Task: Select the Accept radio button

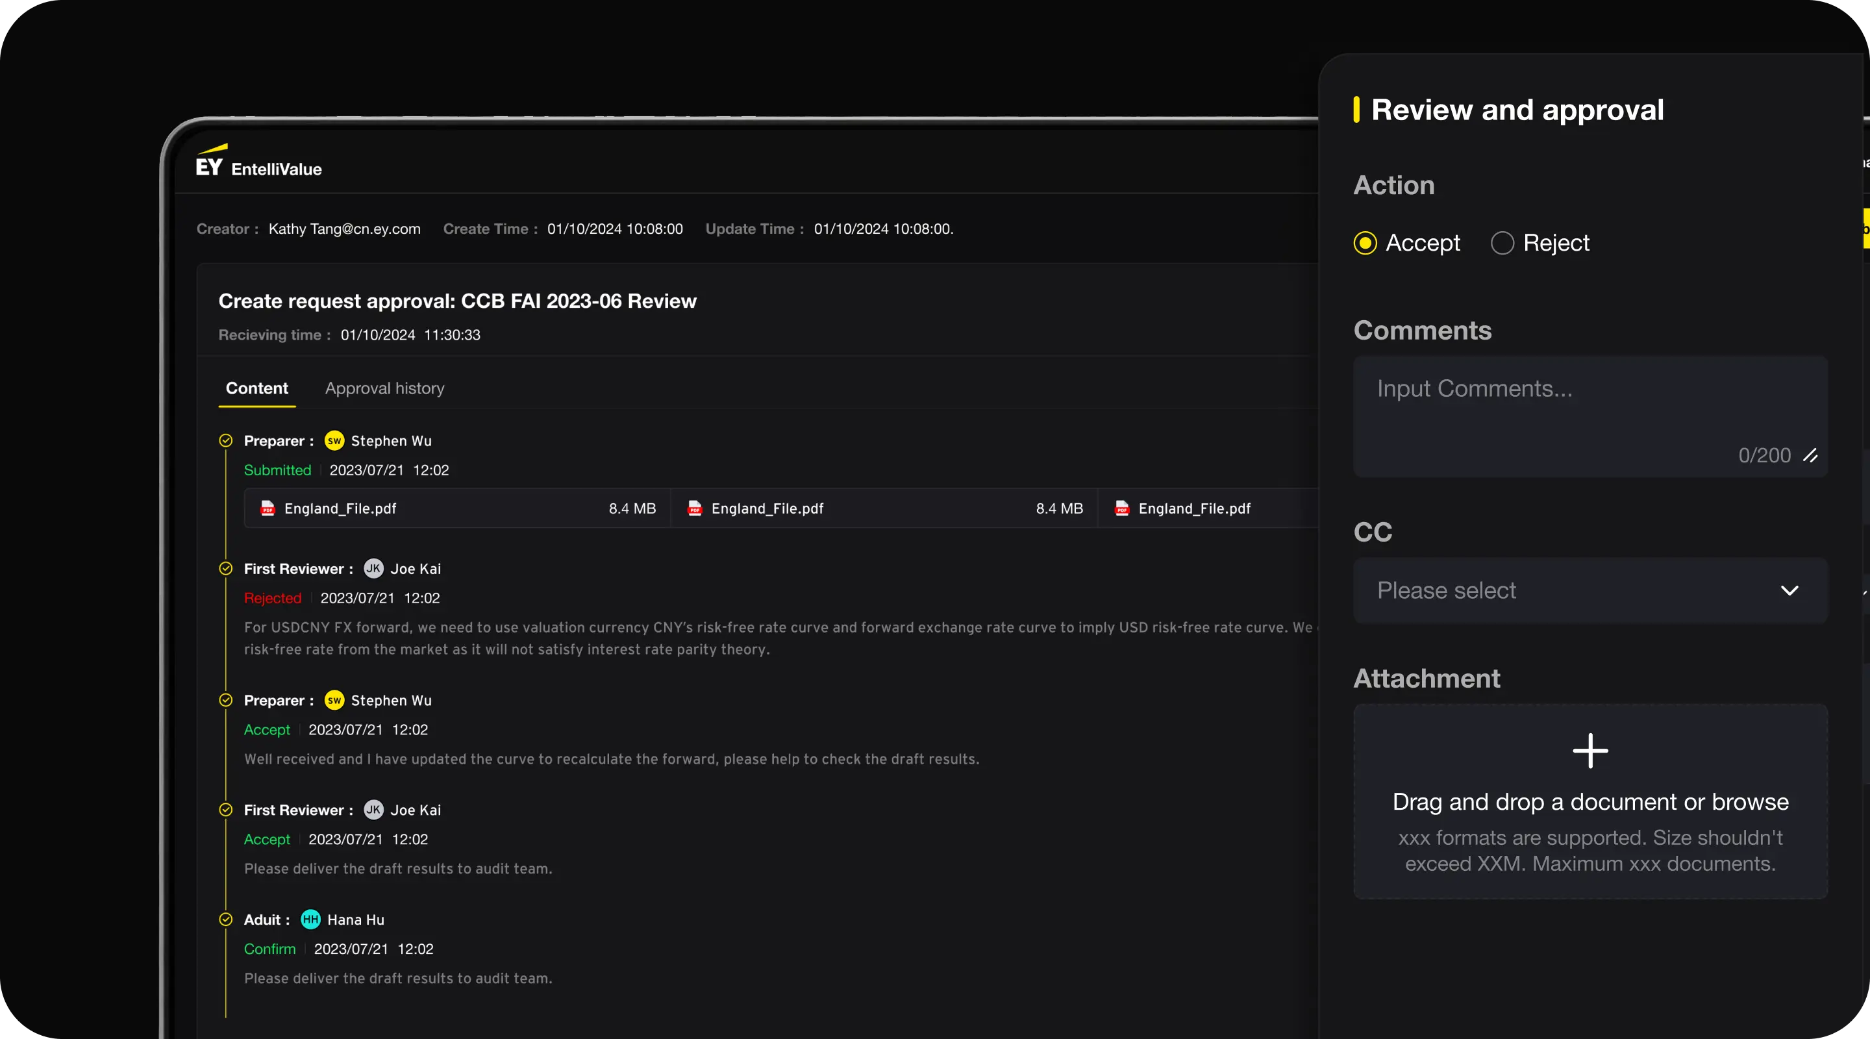Action: click(1365, 242)
